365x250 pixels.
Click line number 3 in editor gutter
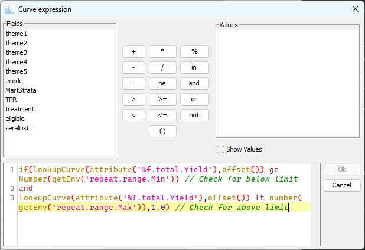click(12, 198)
